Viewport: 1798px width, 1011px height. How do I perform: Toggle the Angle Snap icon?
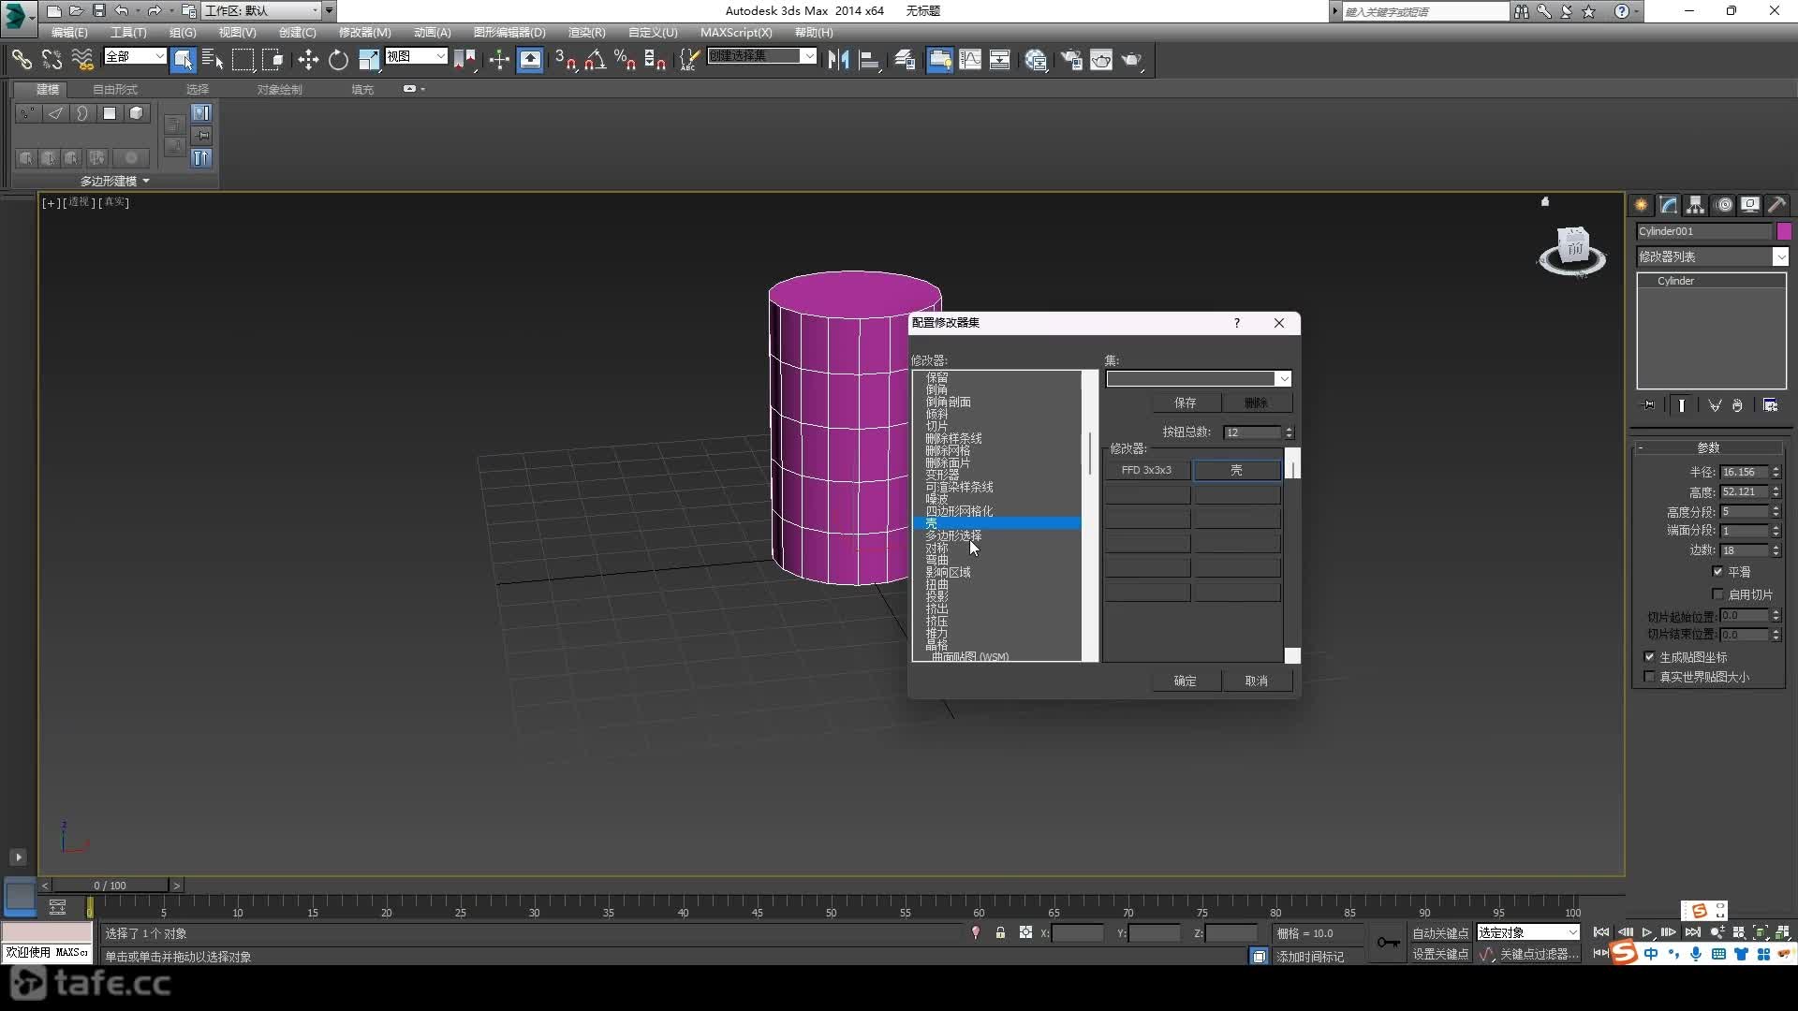point(595,60)
